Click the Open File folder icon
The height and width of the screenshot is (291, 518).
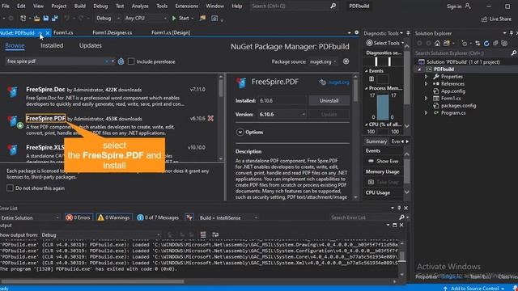pos(36,19)
